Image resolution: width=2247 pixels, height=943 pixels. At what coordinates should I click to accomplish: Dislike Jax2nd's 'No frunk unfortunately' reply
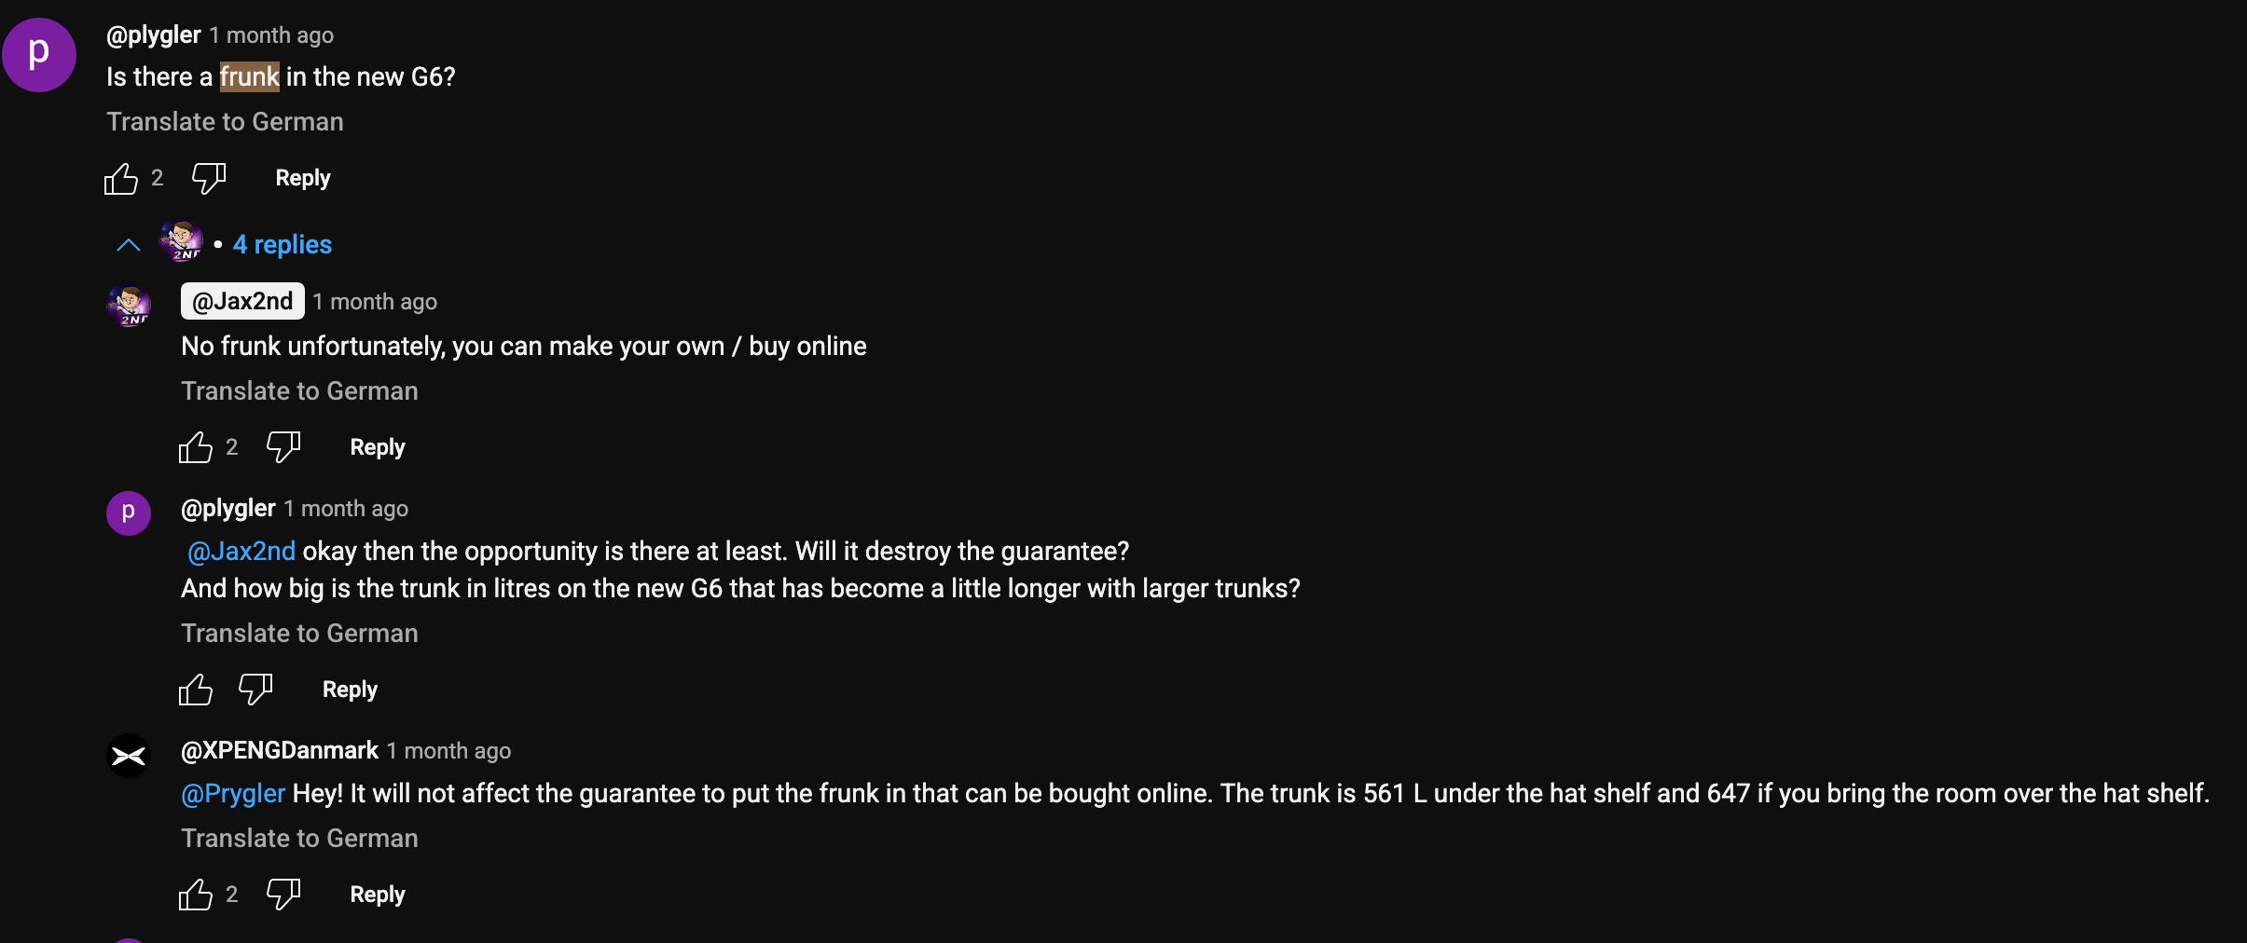(283, 447)
